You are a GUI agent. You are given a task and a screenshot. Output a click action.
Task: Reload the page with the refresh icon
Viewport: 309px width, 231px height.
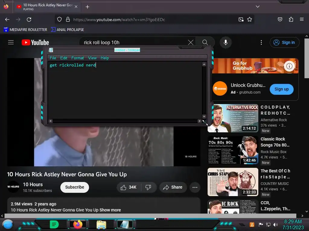[29, 20]
